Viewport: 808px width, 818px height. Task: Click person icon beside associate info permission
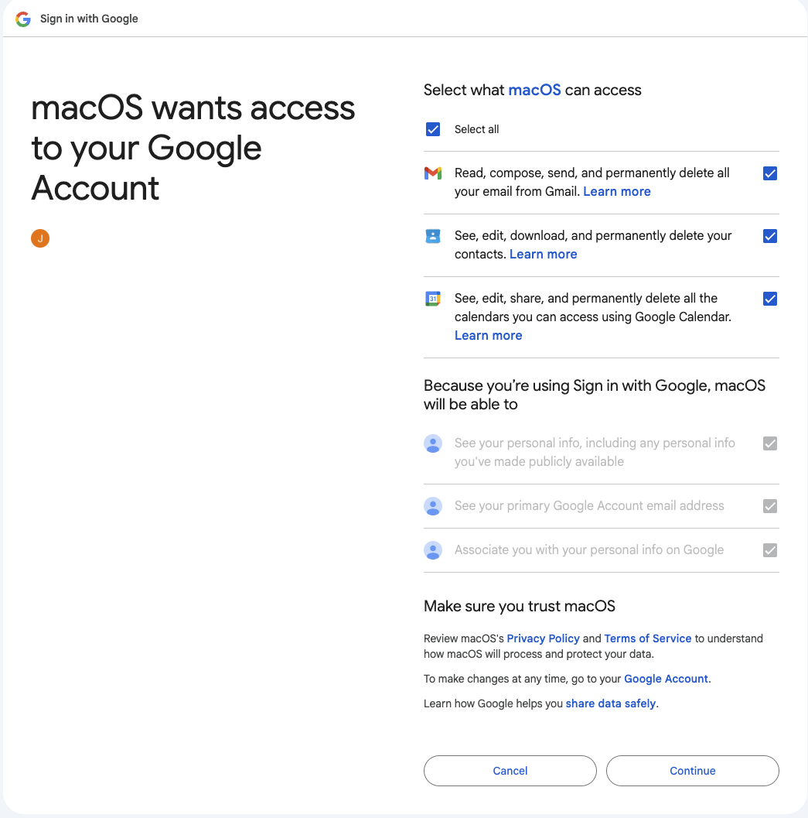coord(433,549)
